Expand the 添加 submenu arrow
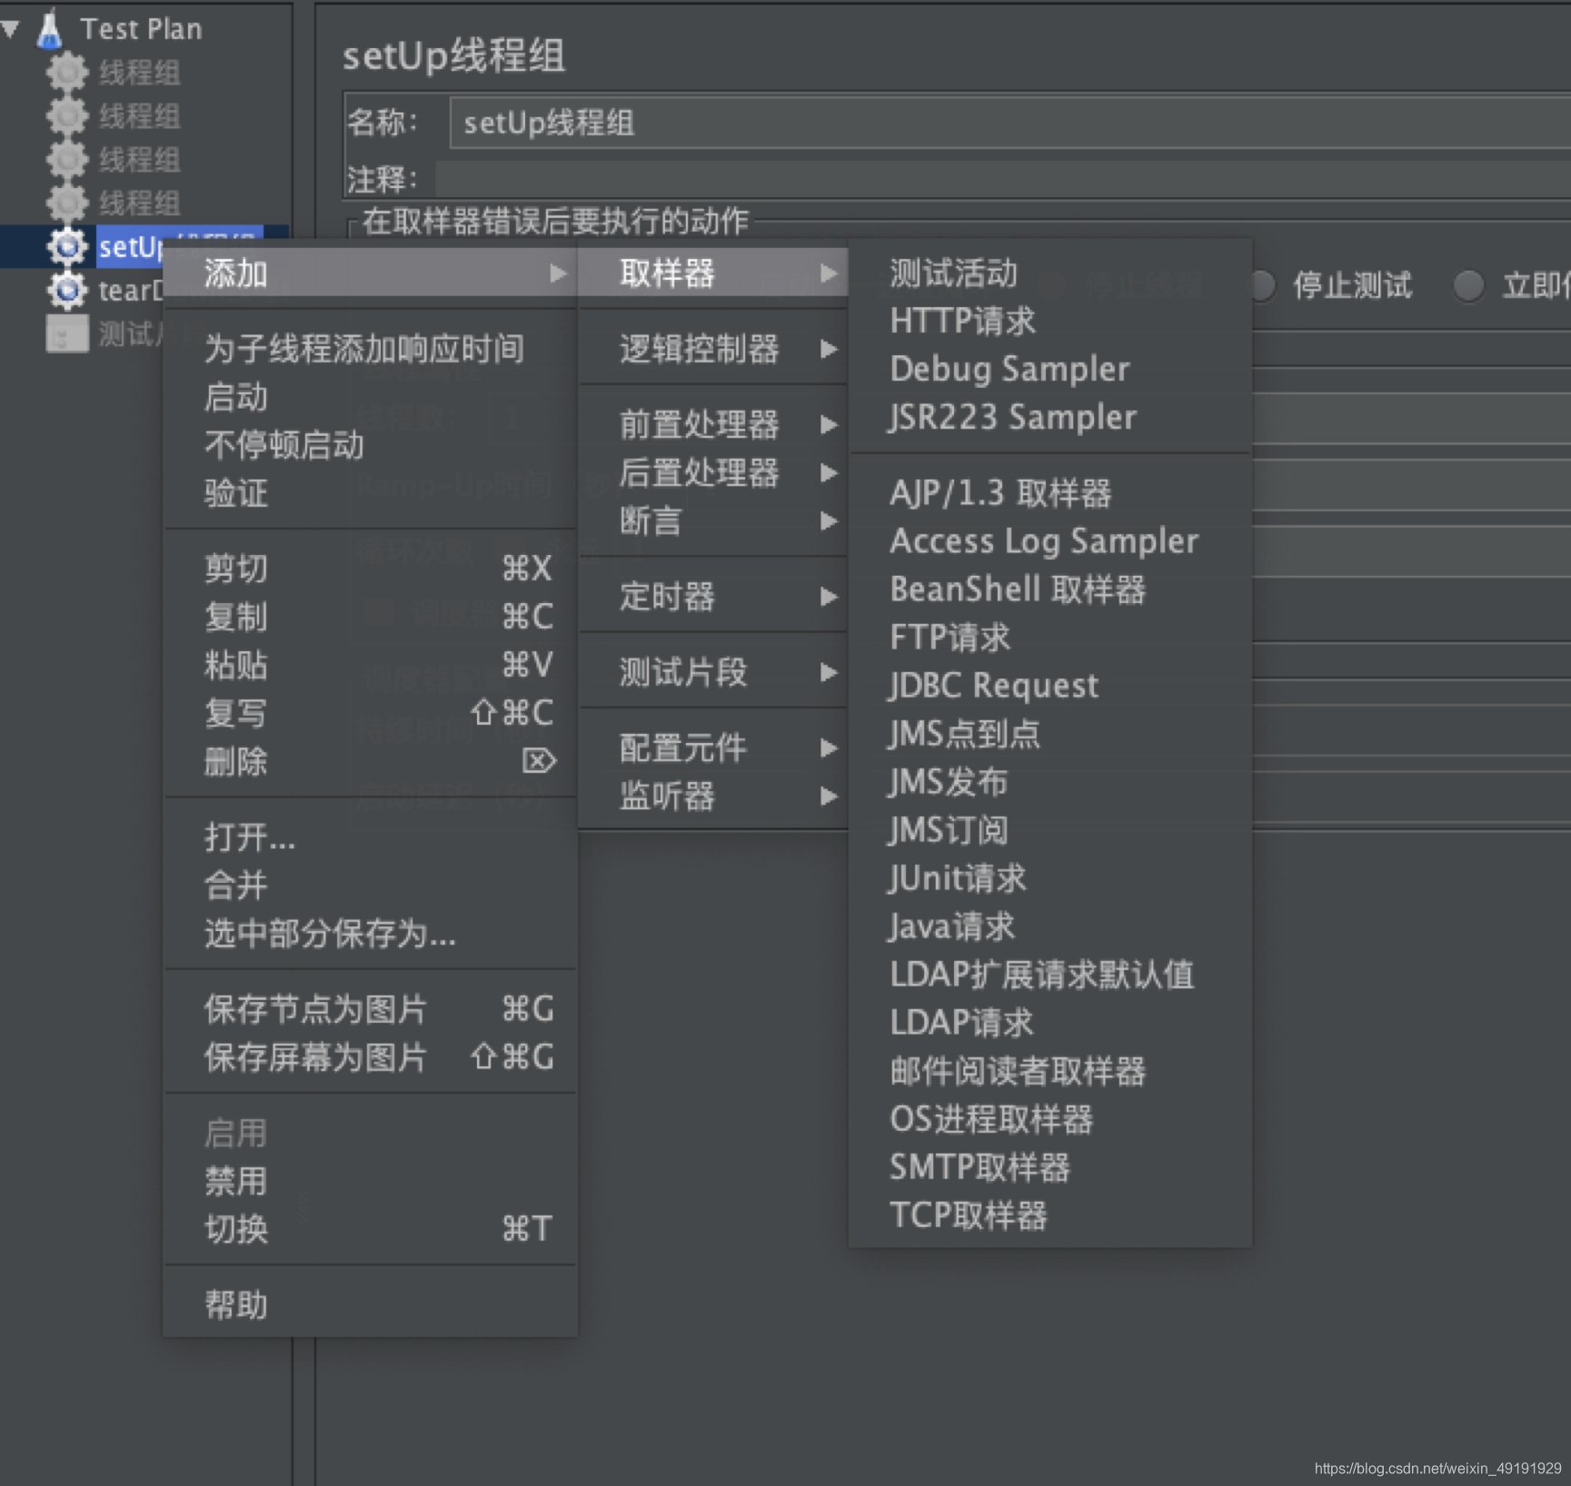The image size is (1571, 1486). [558, 272]
